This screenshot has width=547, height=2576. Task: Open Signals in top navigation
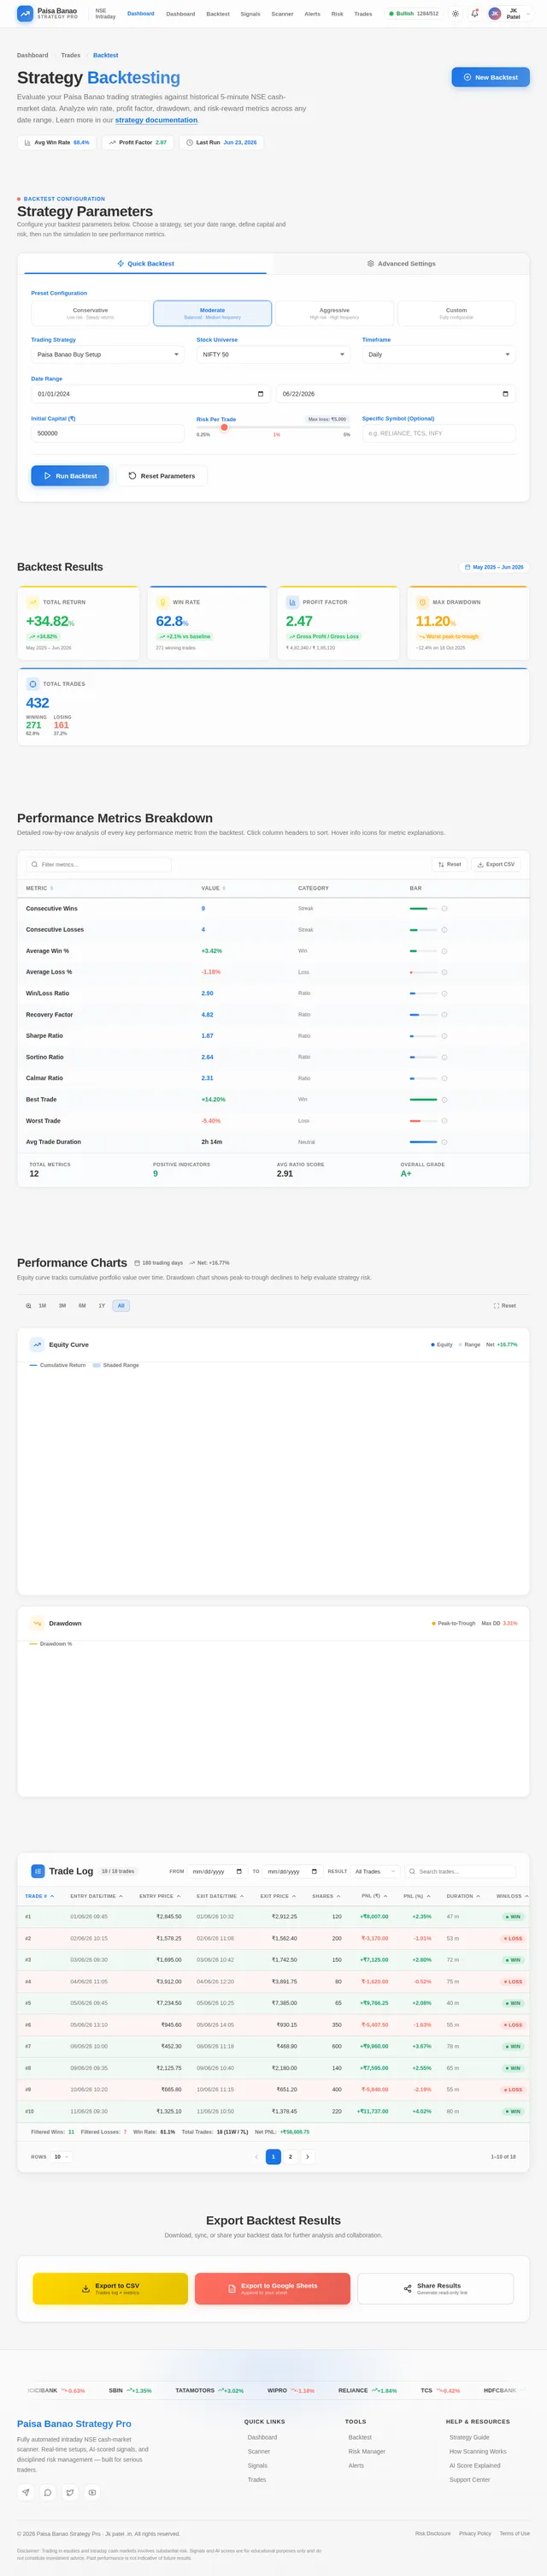click(x=250, y=14)
